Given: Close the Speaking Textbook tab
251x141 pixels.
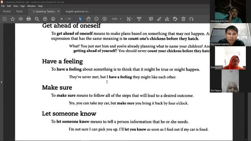Looking at the screenshot, I should 58,11.
